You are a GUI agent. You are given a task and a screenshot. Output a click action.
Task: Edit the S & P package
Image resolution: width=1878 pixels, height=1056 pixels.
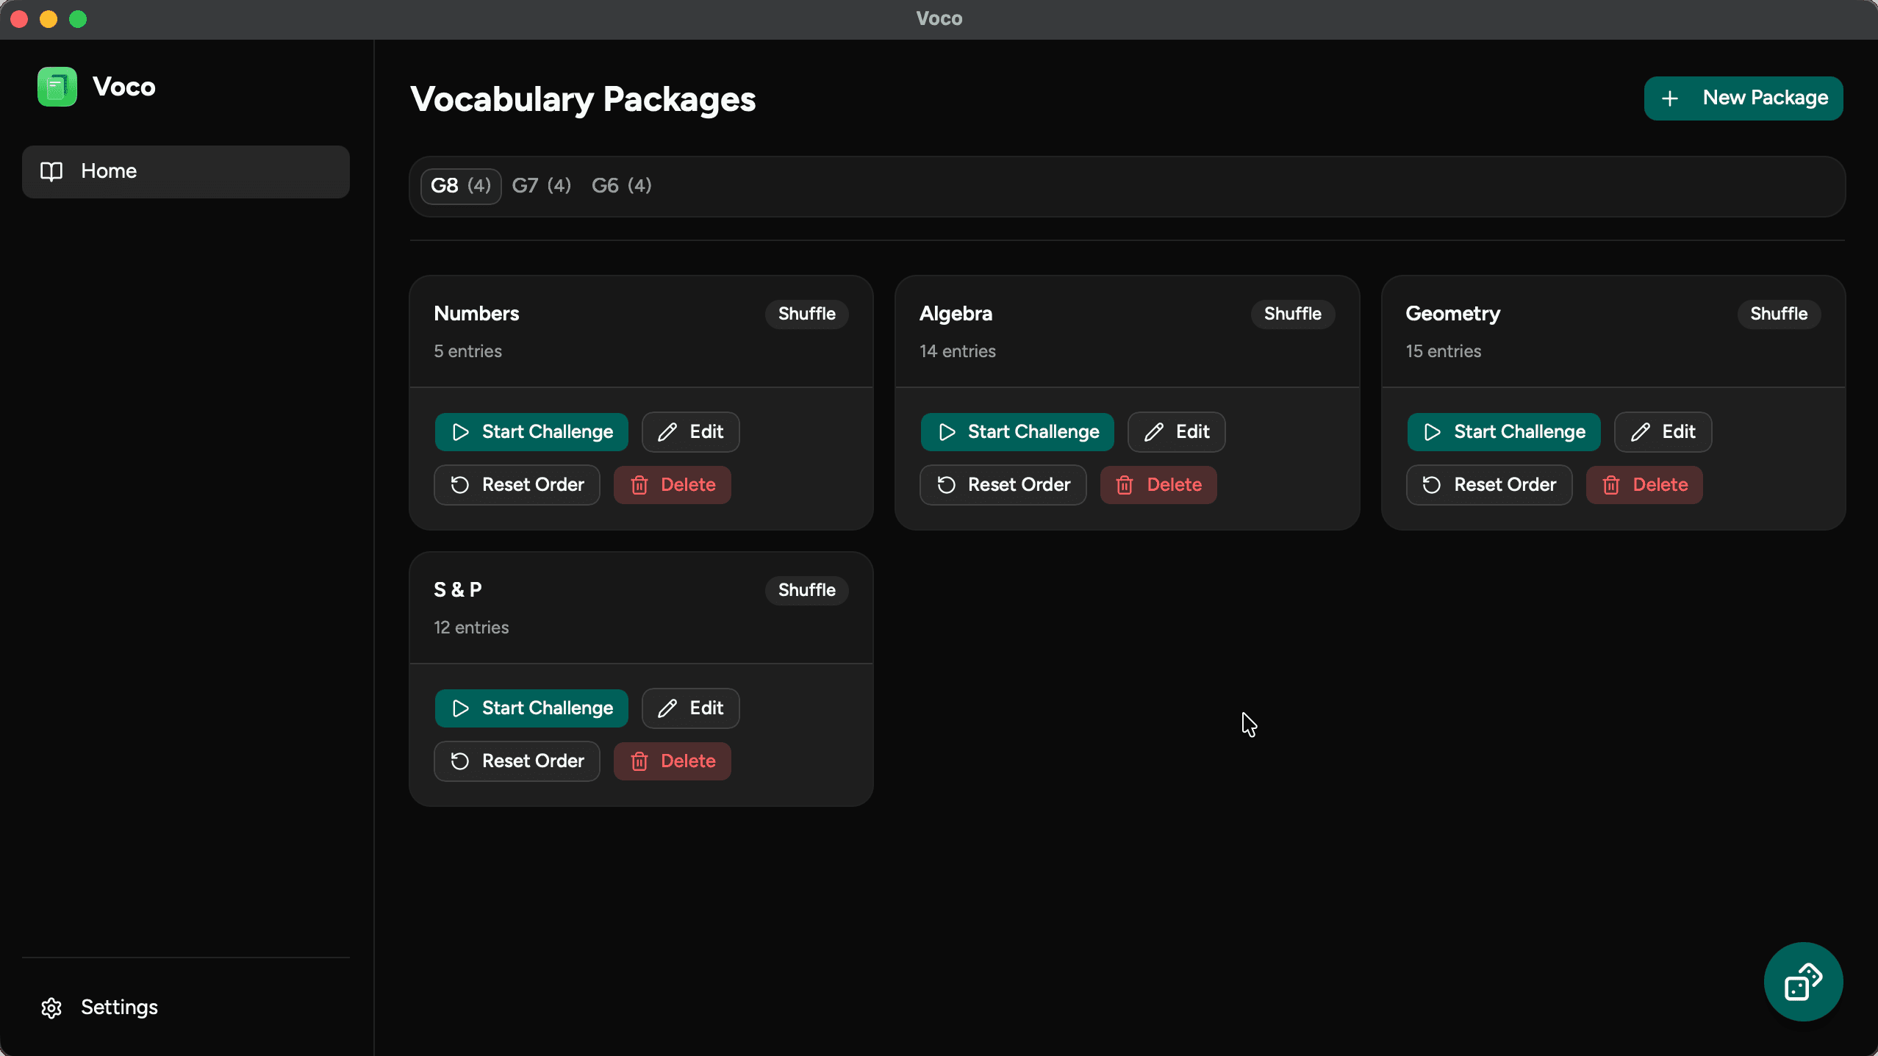coord(690,708)
